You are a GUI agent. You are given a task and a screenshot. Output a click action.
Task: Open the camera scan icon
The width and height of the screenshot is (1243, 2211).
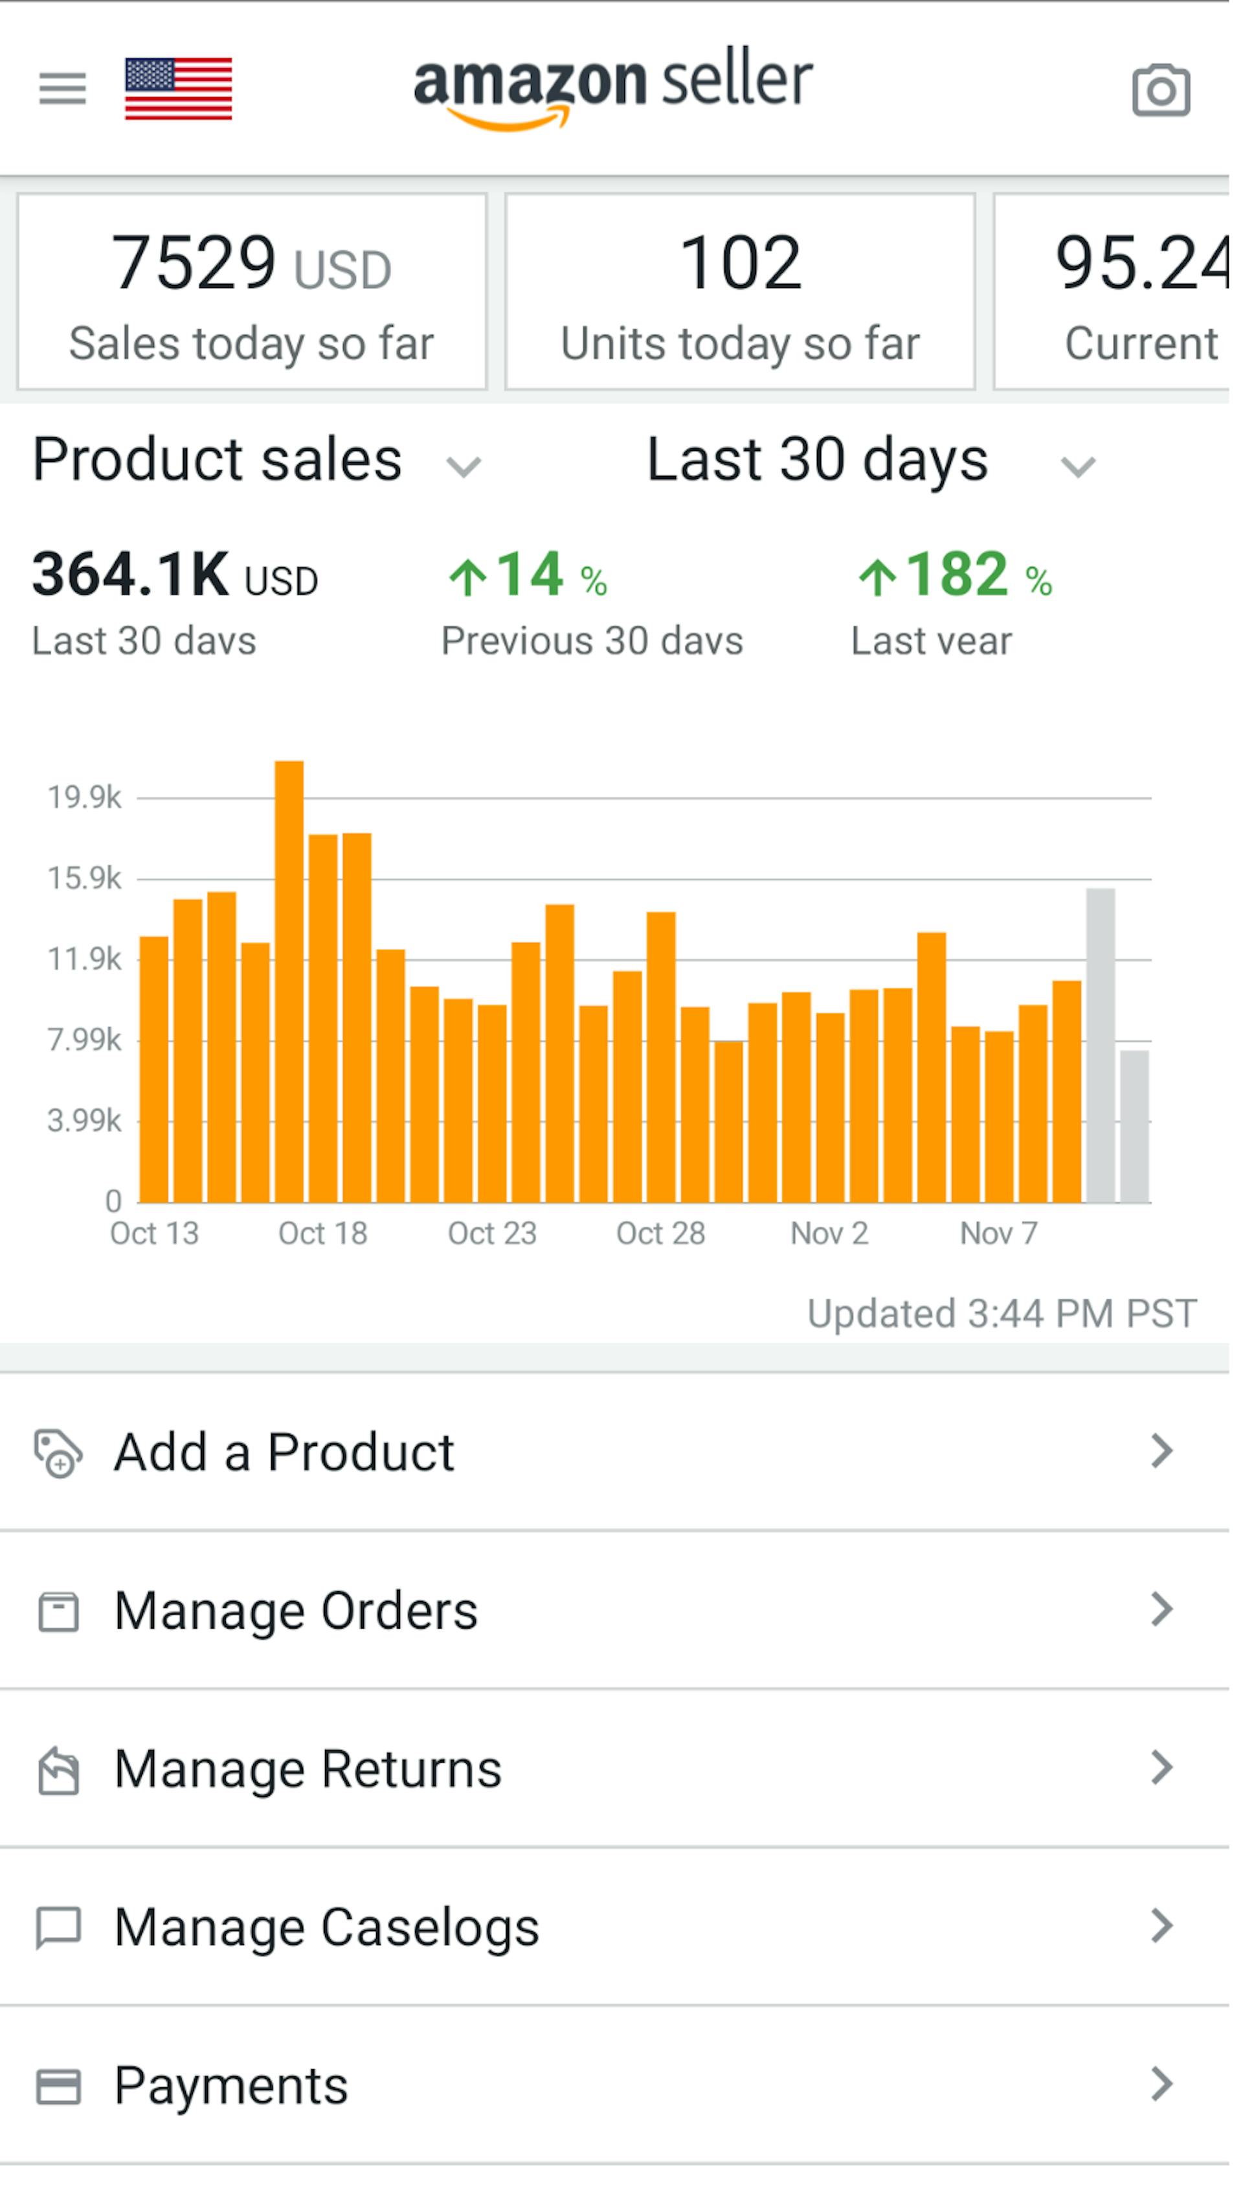tap(1161, 90)
